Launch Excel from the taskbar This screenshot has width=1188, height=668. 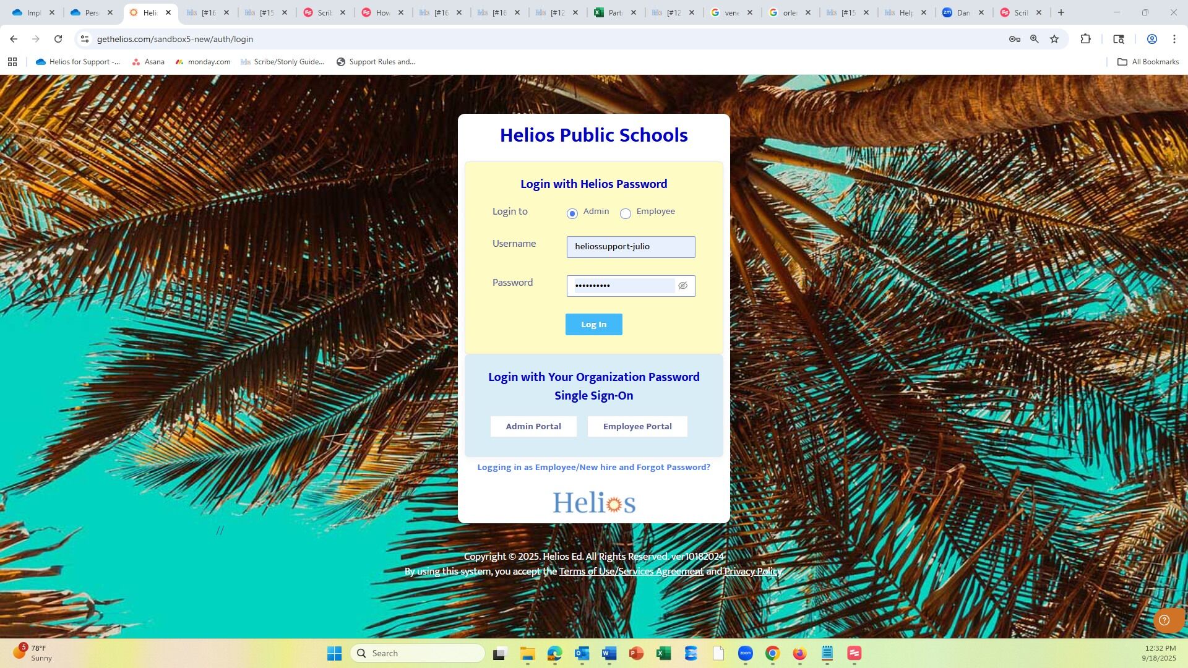tap(663, 653)
